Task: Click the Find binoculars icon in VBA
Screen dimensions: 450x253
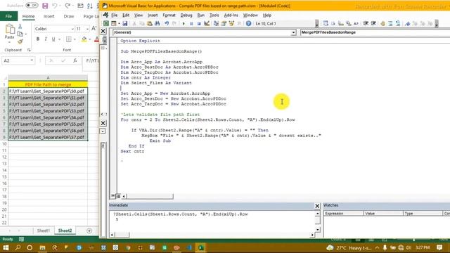Action: pos(157,23)
